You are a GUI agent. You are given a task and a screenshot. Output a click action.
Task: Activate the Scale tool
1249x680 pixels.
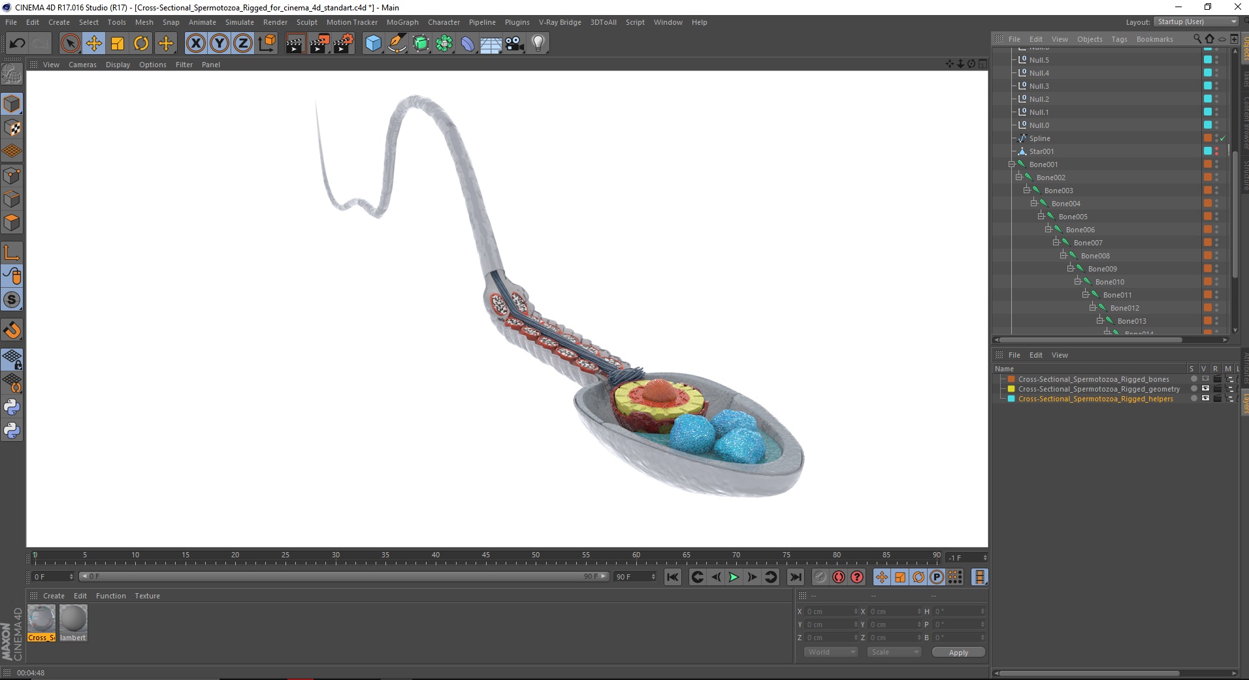pos(118,44)
